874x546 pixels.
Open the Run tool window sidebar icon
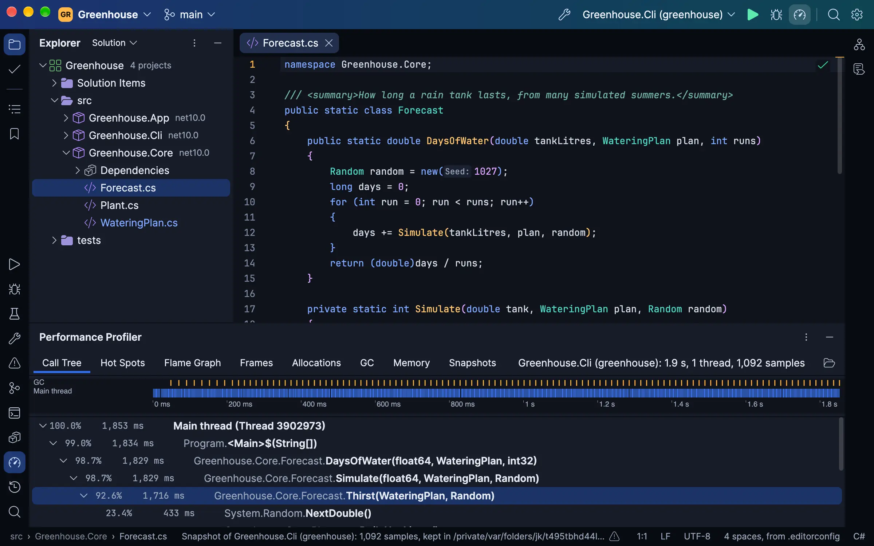(15, 264)
